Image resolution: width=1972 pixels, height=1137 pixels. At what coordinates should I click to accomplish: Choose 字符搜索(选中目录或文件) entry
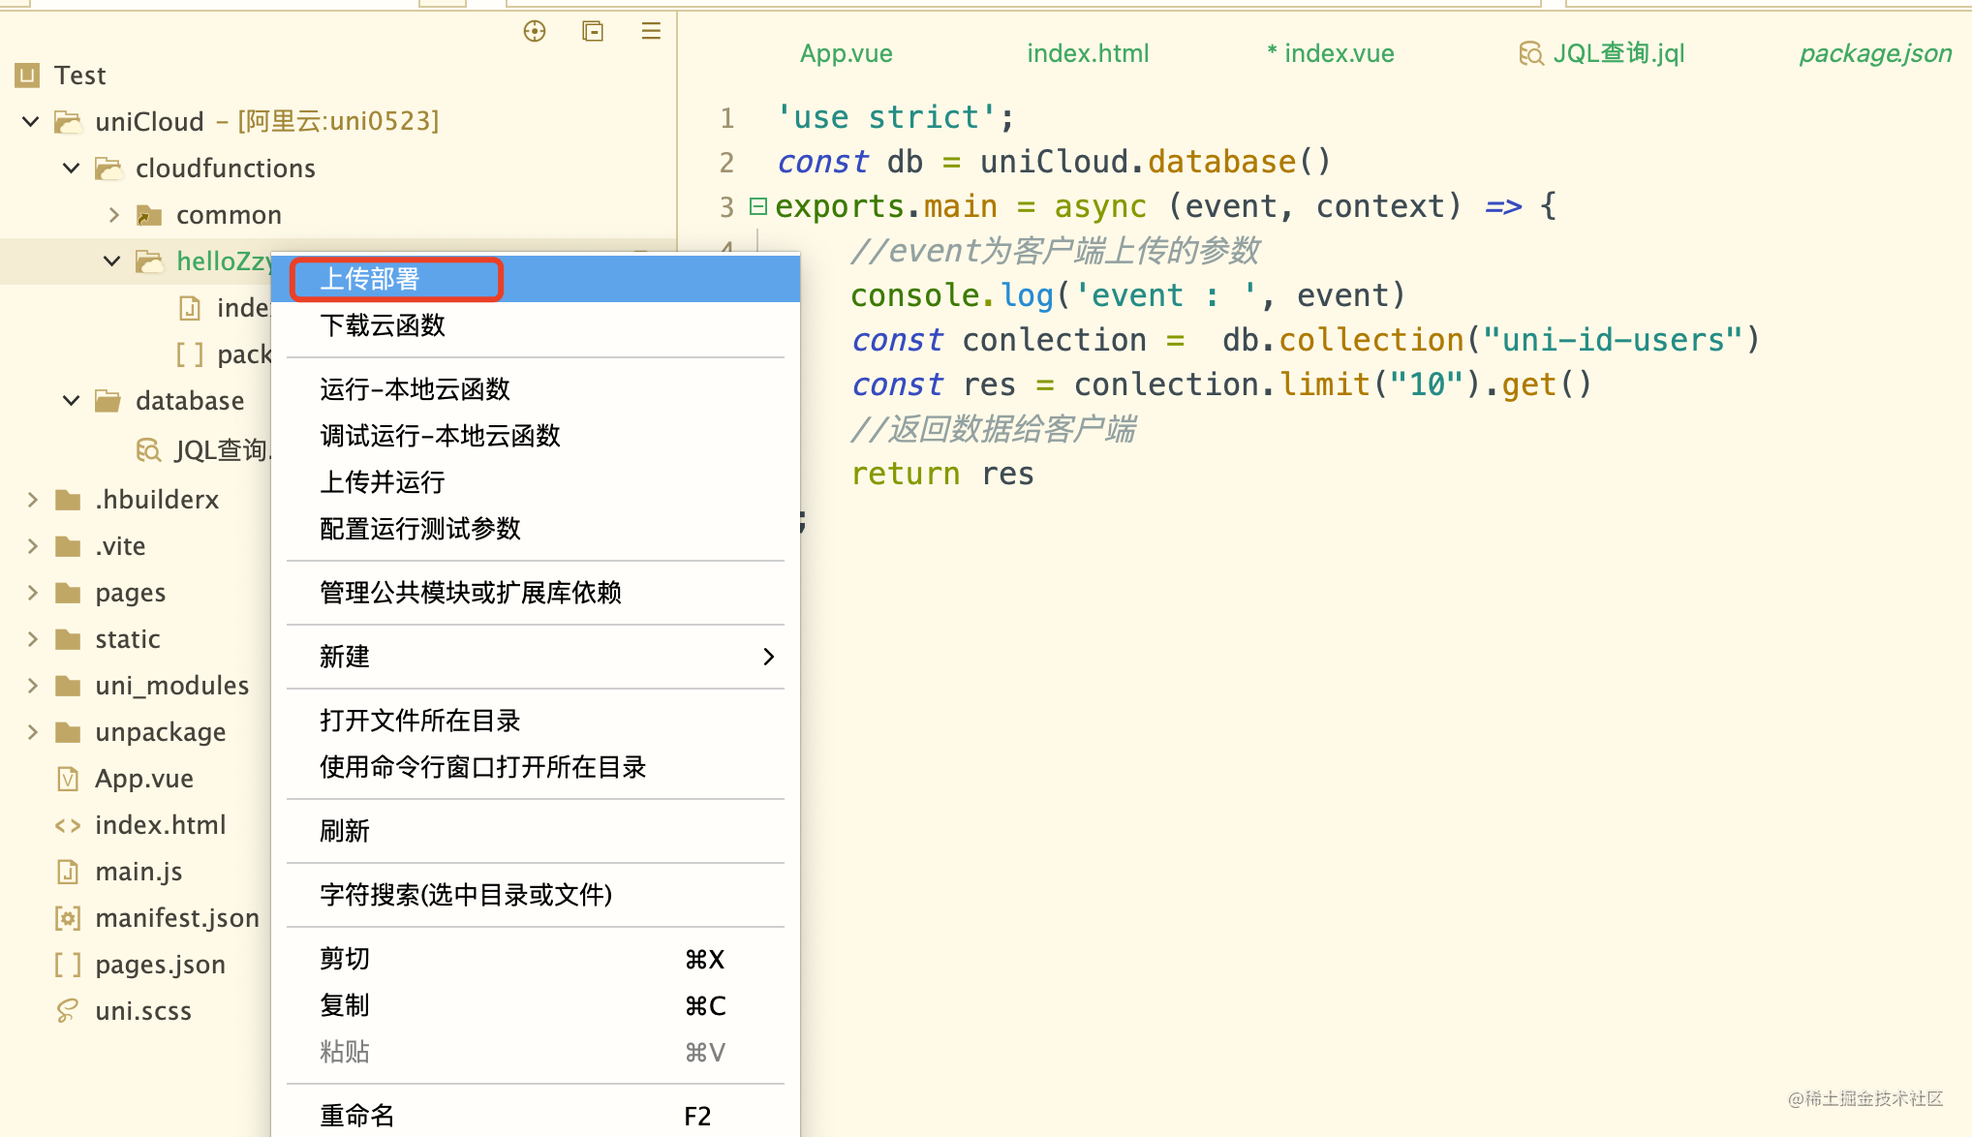point(536,895)
